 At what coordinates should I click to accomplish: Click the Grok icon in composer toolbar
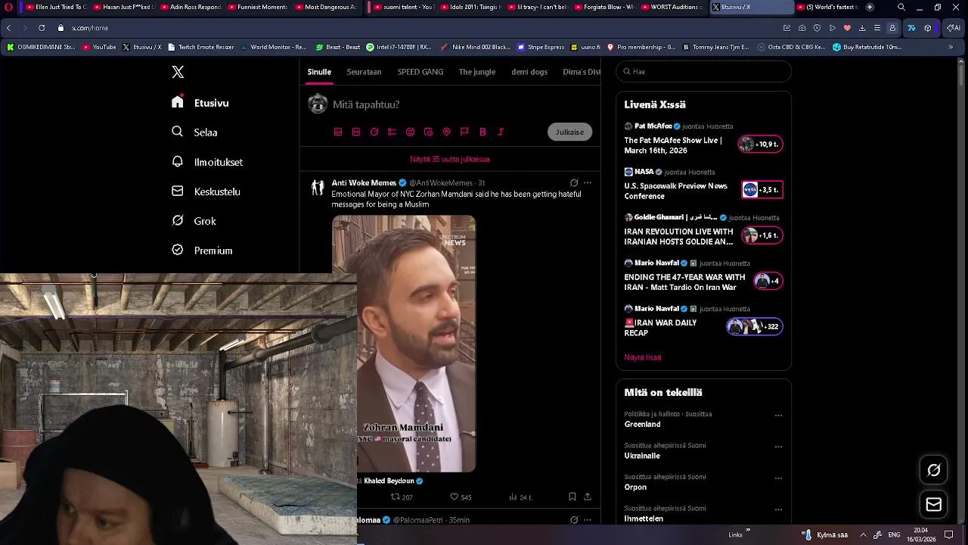[x=374, y=132]
